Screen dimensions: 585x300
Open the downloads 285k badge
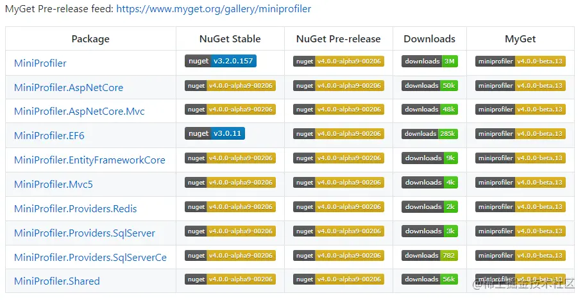(x=430, y=134)
